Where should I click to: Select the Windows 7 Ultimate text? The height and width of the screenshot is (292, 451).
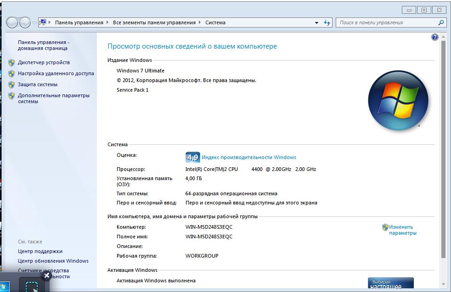click(141, 71)
